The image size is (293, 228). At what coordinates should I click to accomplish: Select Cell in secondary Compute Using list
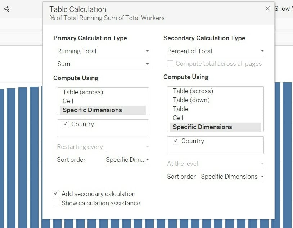(x=178, y=118)
